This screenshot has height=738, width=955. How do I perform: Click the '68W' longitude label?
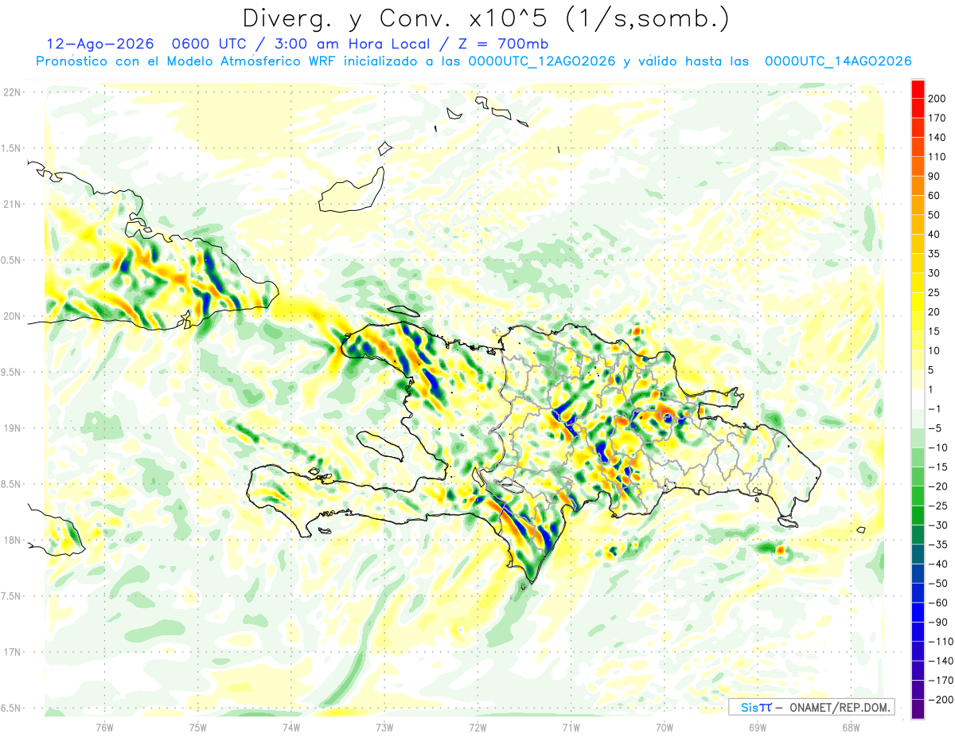(851, 727)
